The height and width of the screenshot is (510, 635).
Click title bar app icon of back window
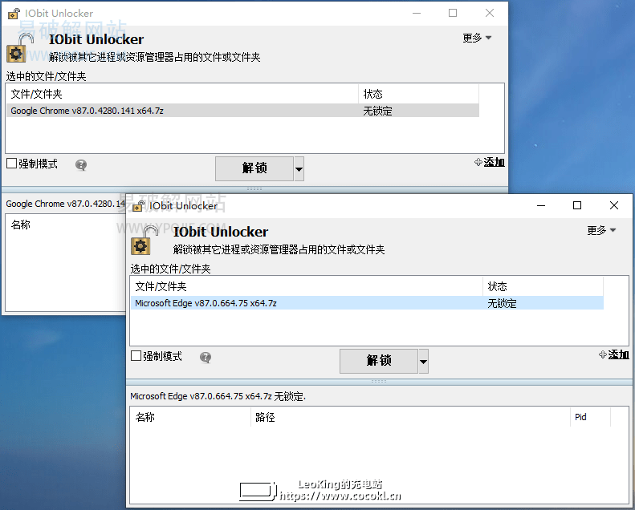14,14
